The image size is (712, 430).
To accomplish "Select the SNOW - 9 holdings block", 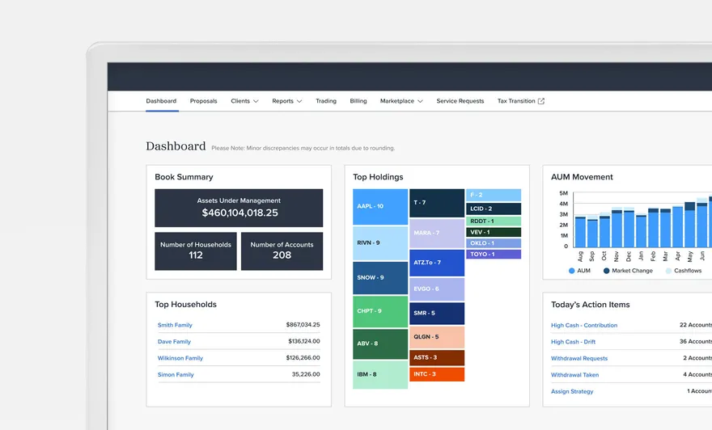I will [x=380, y=277].
